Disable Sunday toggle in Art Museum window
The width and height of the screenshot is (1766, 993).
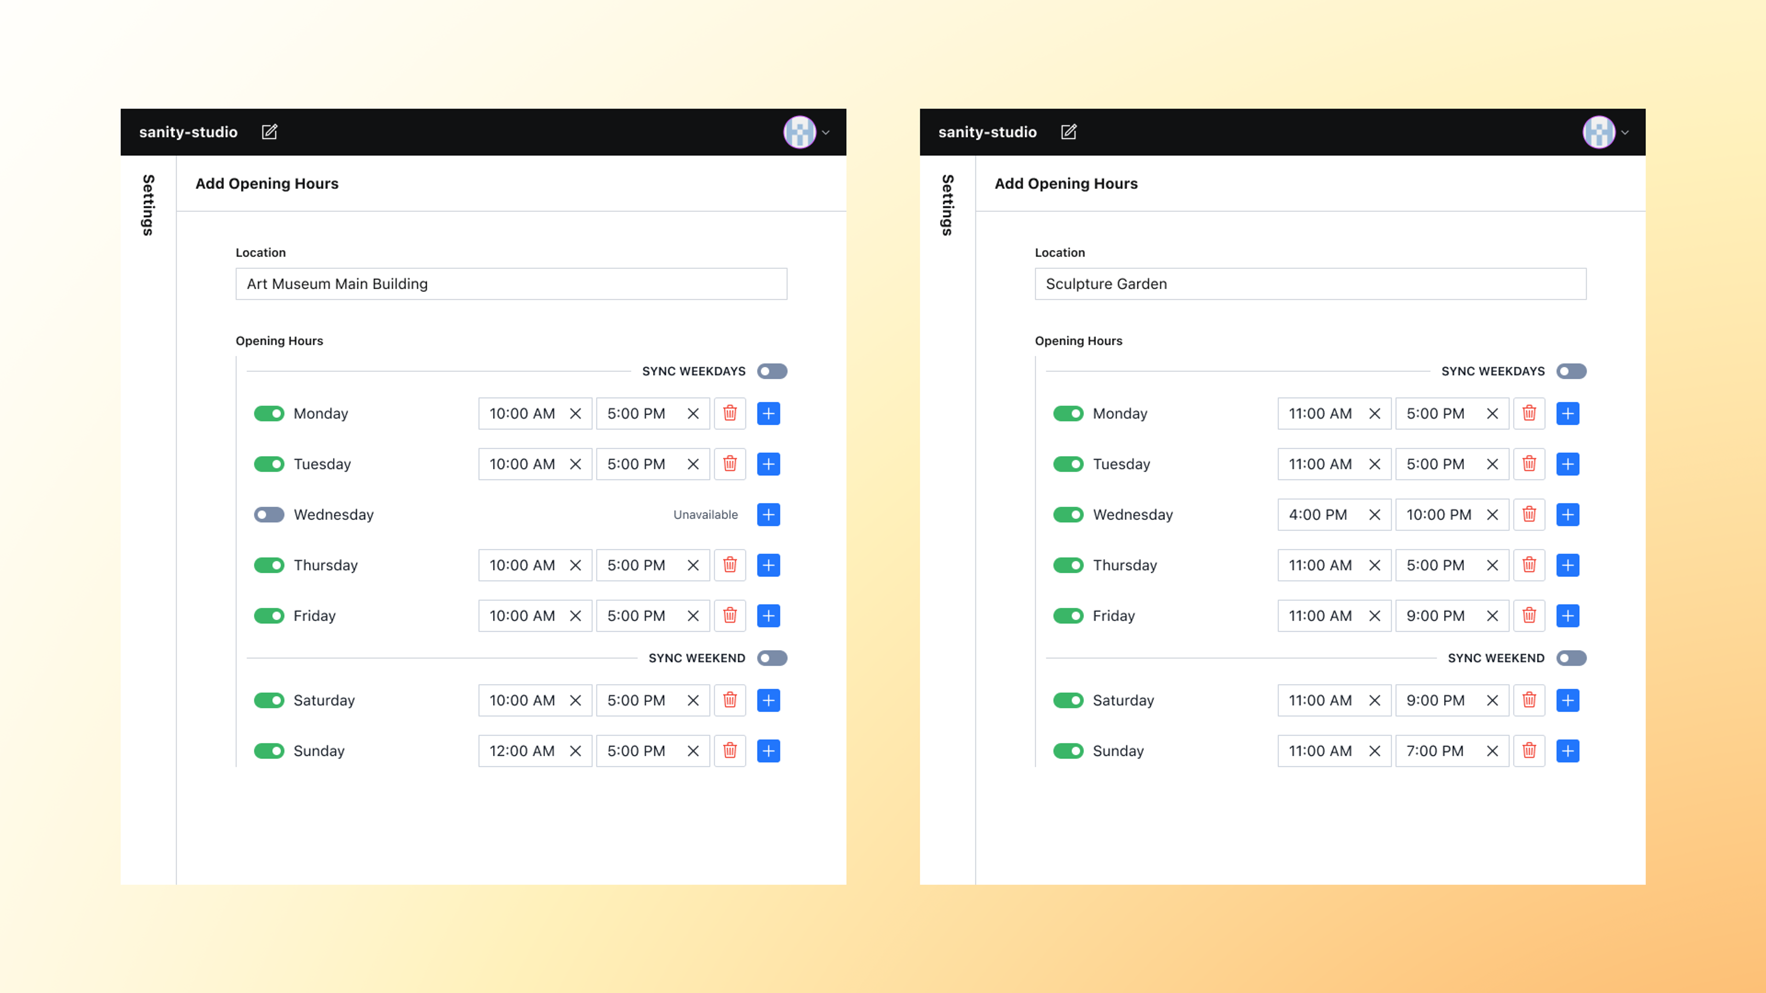coord(269,751)
